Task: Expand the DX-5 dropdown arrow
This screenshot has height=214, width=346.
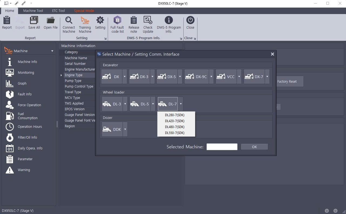Action: click(x=180, y=77)
